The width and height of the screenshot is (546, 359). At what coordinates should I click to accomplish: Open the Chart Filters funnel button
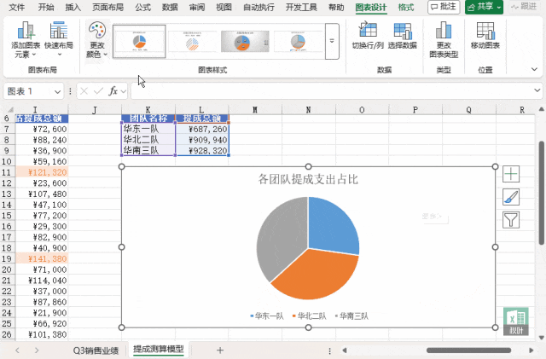(x=511, y=220)
